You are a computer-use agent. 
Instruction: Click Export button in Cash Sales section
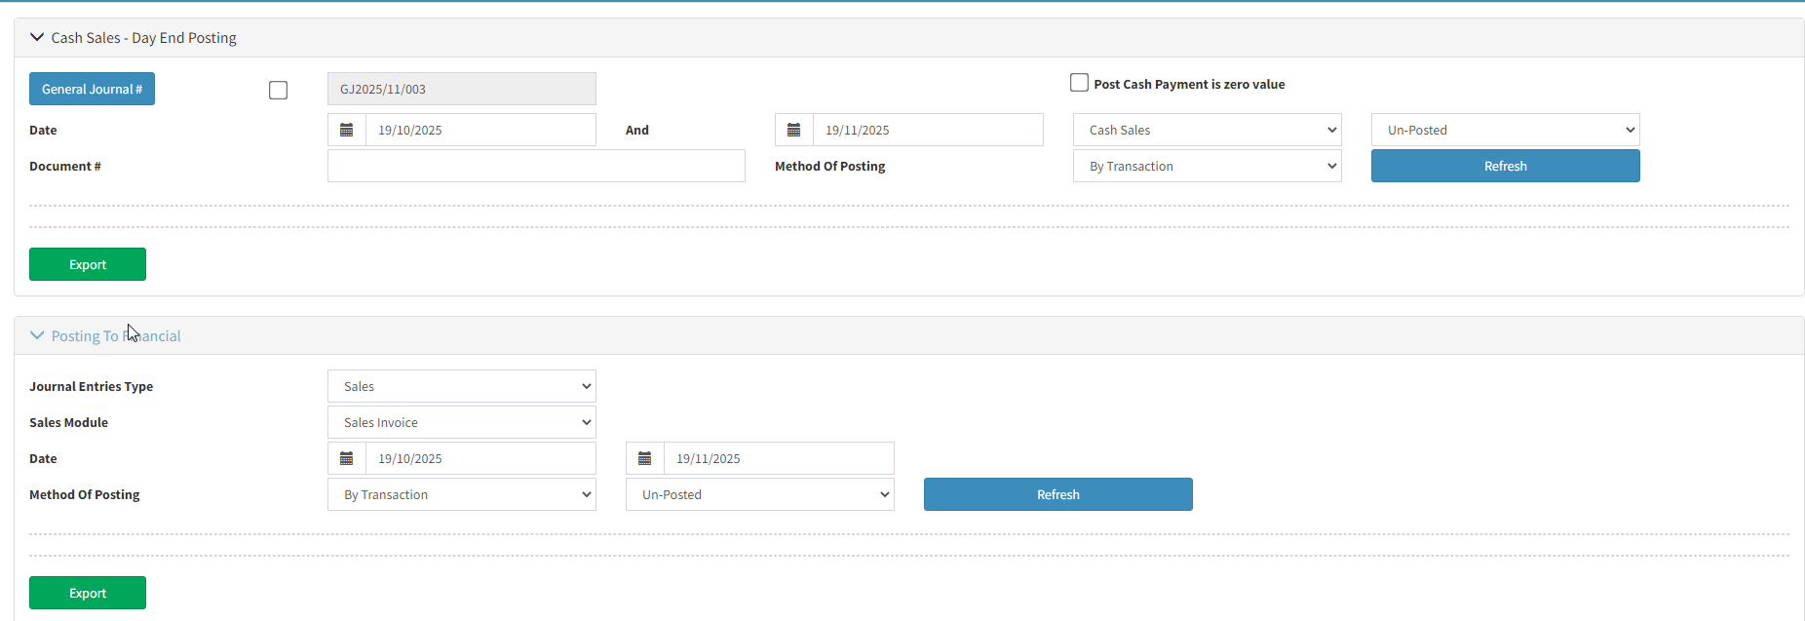[x=88, y=264]
